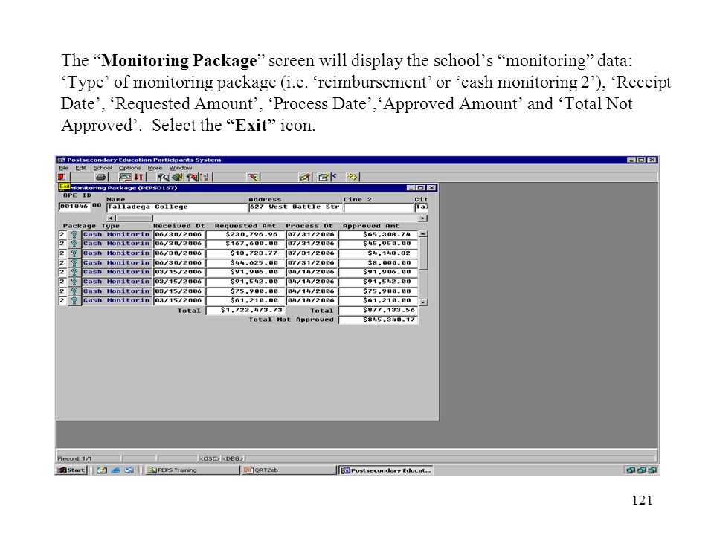
Task: Click the first binoculars search icon
Action: tap(164, 177)
